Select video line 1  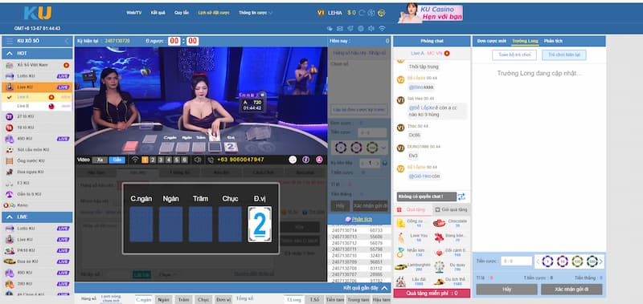point(145,160)
